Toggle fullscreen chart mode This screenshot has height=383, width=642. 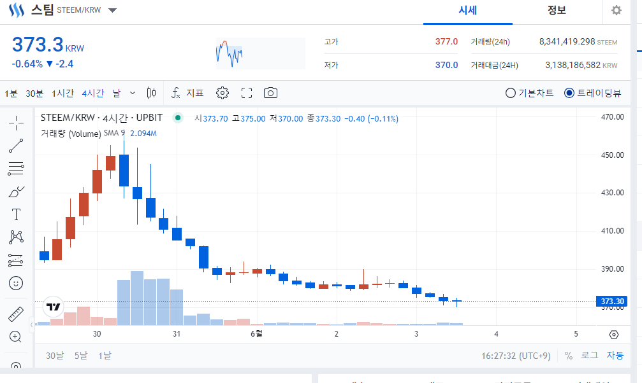pyautogui.click(x=247, y=93)
